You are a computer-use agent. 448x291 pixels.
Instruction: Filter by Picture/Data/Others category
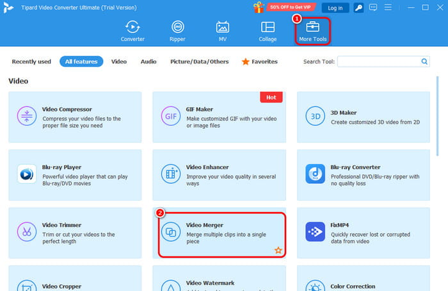point(200,62)
